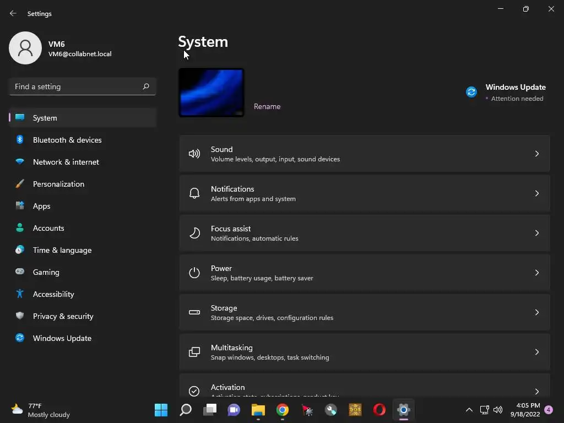Click the Sound speaker icon
Screen dimensions: 564x423
click(194, 154)
